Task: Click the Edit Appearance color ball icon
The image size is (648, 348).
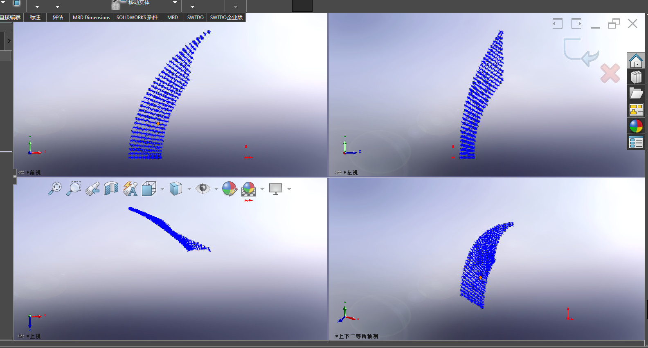Action: point(229,188)
